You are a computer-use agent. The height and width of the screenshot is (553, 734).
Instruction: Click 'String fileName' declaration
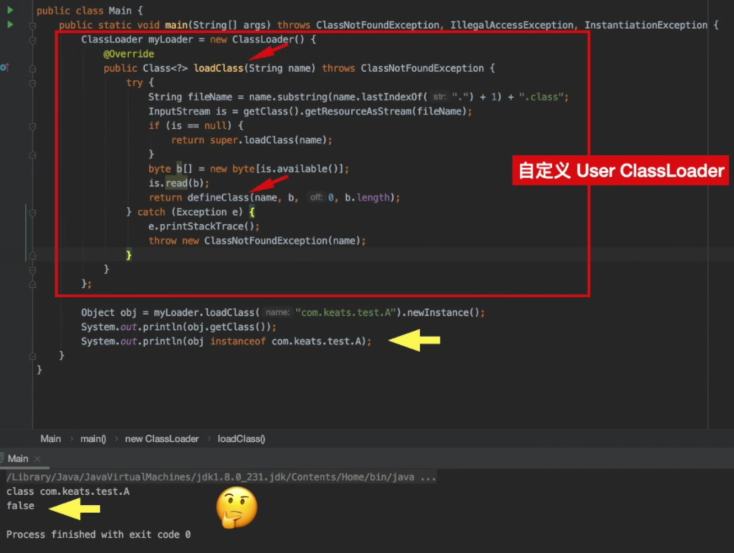click(190, 97)
